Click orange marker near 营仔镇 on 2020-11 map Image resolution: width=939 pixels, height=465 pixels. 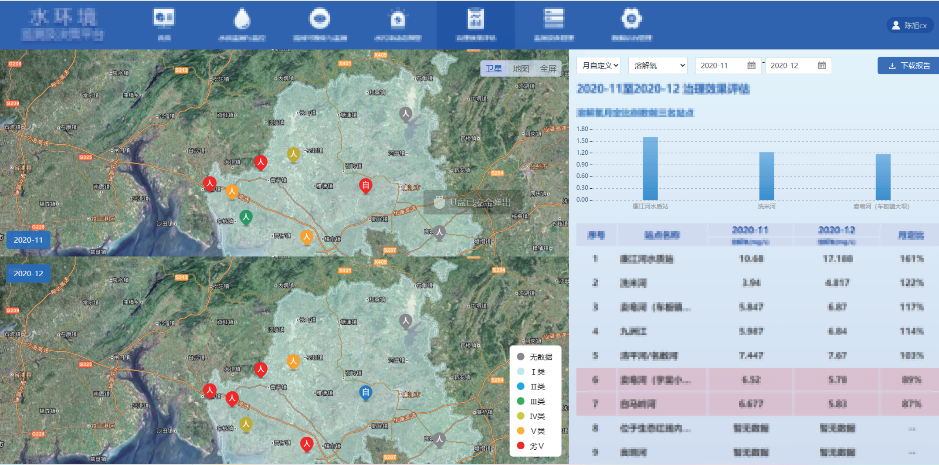click(307, 237)
